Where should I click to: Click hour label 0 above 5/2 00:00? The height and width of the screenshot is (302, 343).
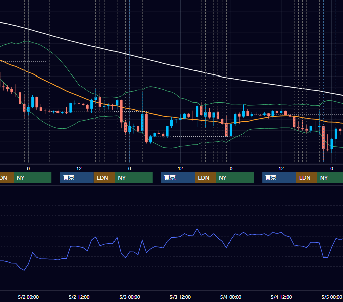pyautogui.click(x=28, y=169)
